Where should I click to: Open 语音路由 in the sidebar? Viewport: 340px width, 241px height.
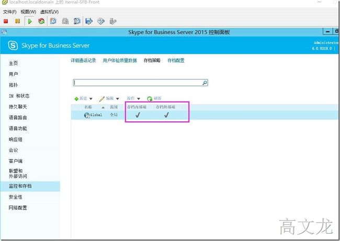pos(18,118)
